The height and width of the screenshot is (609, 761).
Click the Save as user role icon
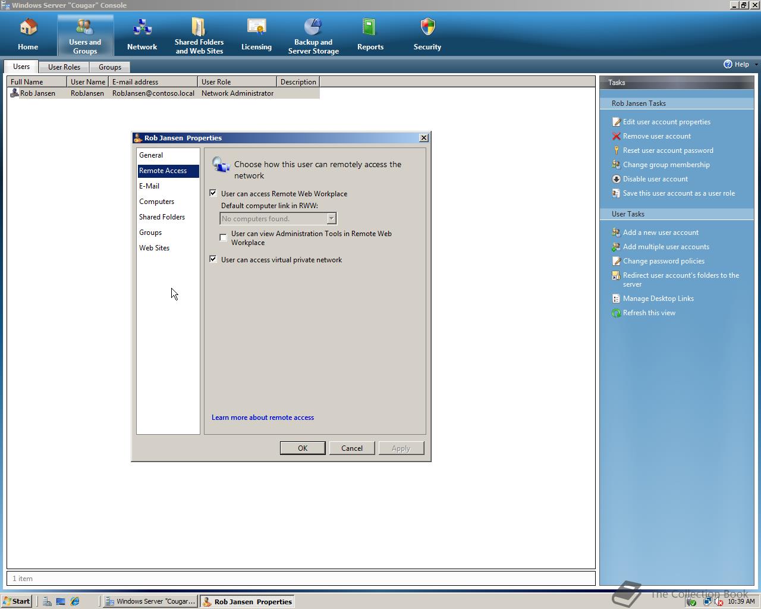coord(617,193)
